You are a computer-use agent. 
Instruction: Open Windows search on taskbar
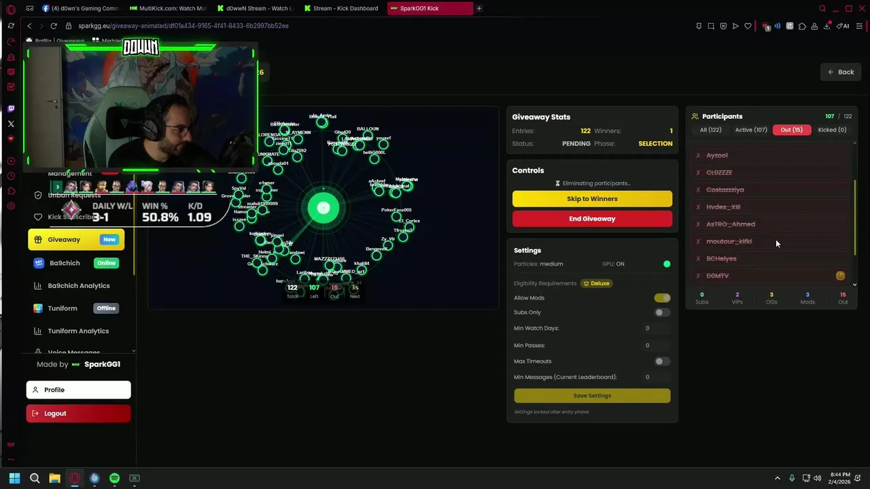(35, 478)
